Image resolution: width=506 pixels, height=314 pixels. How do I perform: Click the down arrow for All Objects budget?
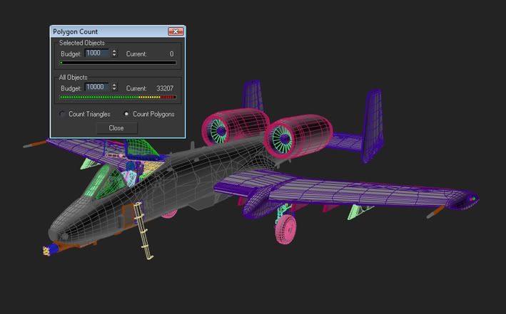pyautogui.click(x=115, y=90)
